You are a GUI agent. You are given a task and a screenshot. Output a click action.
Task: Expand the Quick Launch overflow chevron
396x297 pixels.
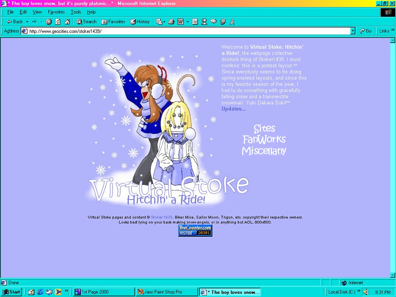[66, 291]
